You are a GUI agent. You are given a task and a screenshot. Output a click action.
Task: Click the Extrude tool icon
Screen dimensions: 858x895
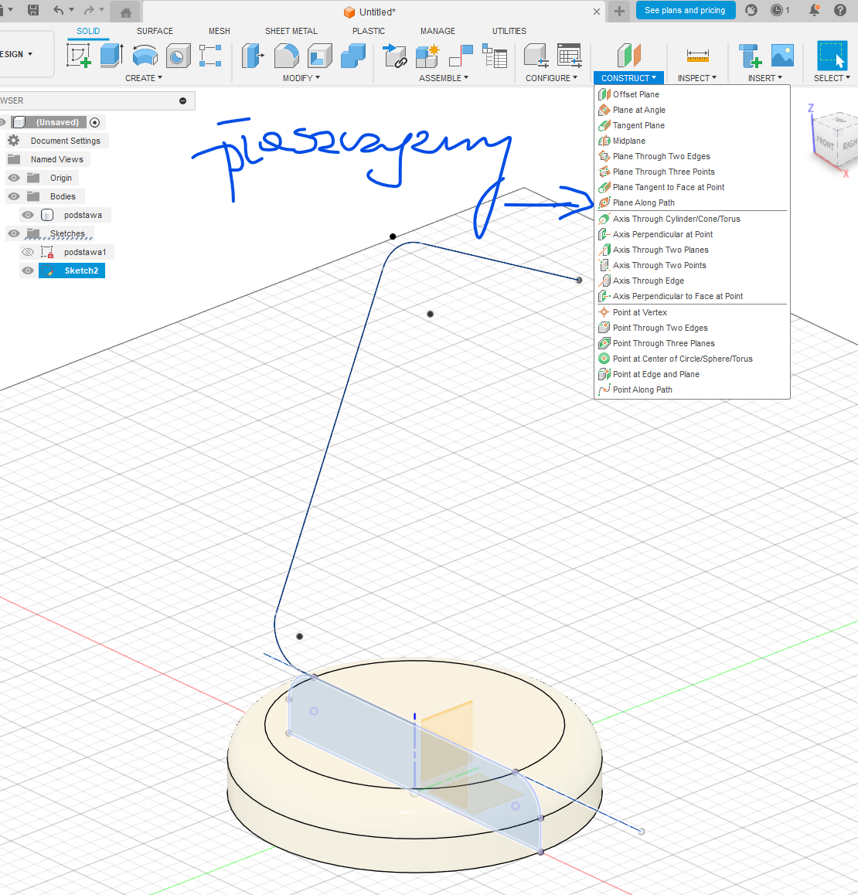click(x=111, y=56)
